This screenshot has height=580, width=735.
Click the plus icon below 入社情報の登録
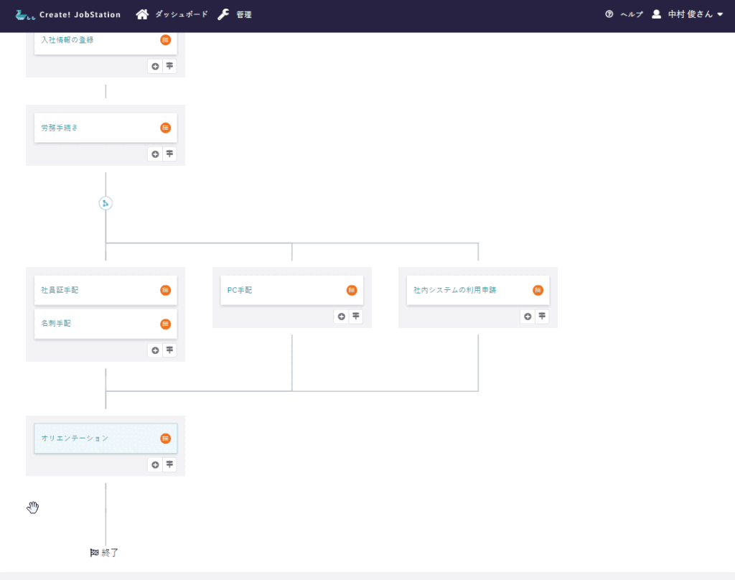pyautogui.click(x=155, y=66)
